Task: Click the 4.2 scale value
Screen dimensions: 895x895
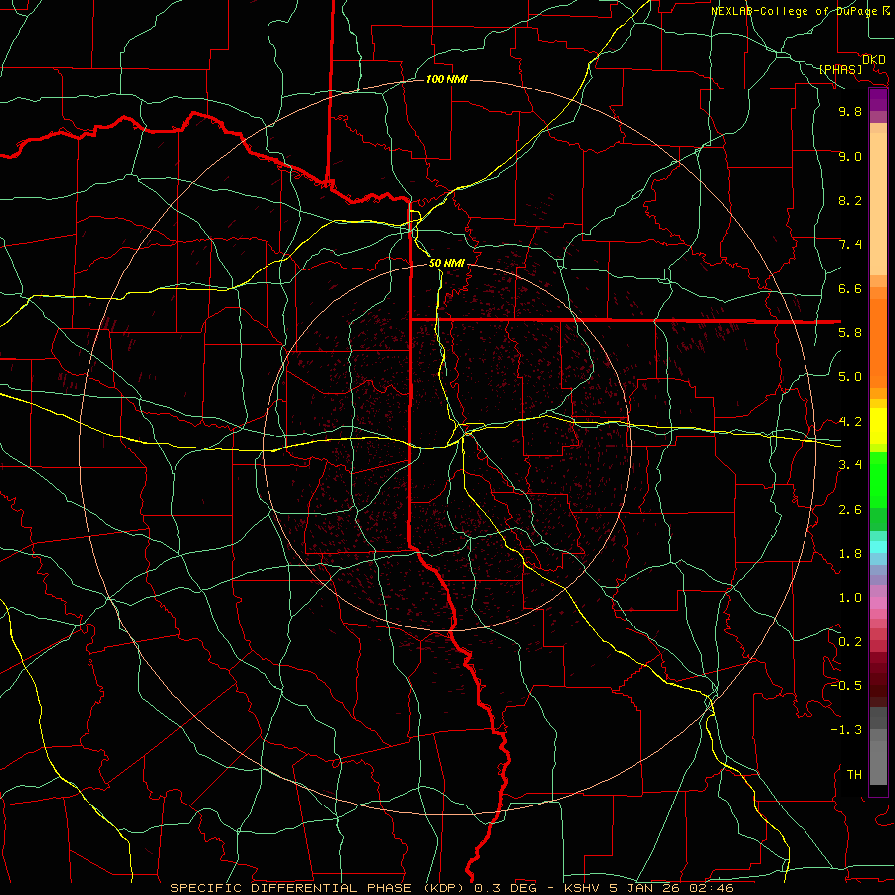Action: (850, 422)
